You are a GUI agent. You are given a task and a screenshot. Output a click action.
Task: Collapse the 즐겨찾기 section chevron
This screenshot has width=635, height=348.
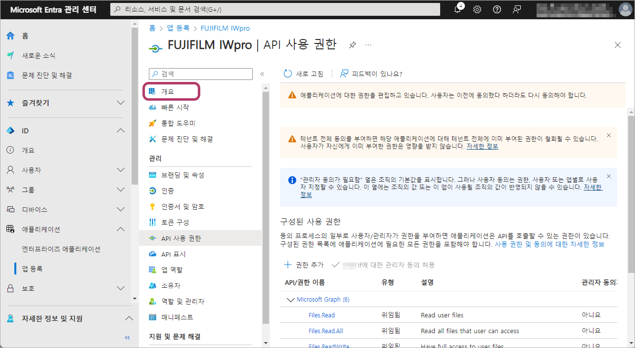tap(121, 103)
